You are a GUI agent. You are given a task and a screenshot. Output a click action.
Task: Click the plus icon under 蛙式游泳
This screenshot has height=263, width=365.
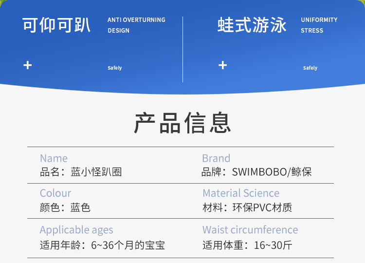coord(223,65)
